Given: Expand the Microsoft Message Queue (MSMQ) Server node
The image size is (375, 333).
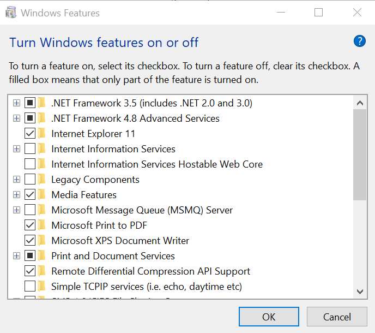Looking at the screenshot, I should 16,210.
